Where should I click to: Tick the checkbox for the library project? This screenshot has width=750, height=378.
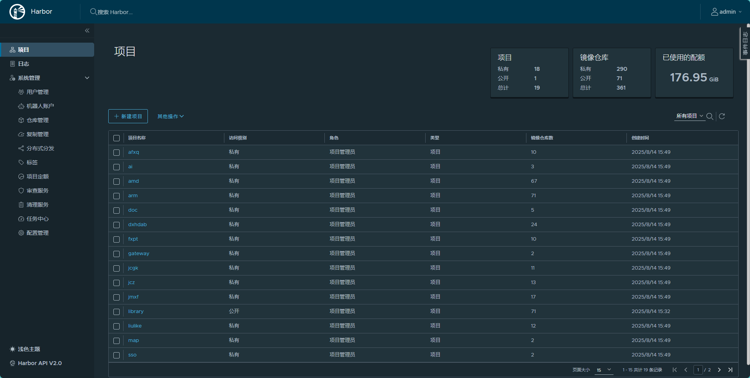click(x=117, y=312)
